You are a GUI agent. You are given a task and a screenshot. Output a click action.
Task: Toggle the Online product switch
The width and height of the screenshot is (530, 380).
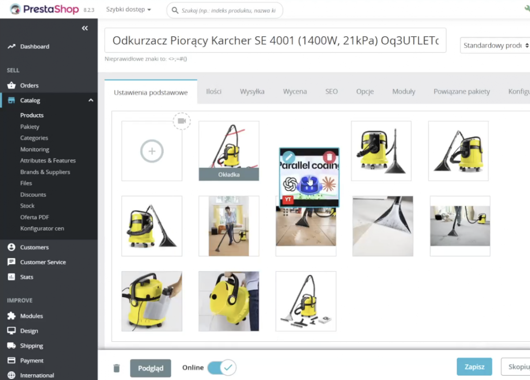pos(222,367)
